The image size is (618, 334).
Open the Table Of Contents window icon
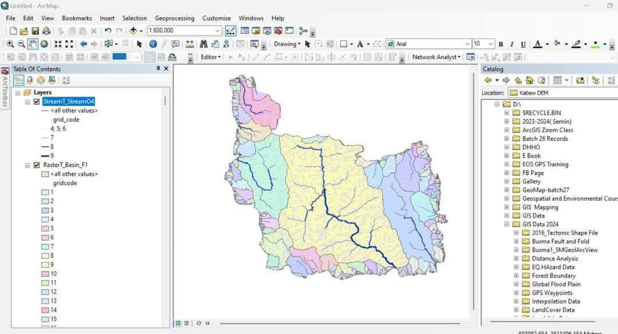point(245,31)
